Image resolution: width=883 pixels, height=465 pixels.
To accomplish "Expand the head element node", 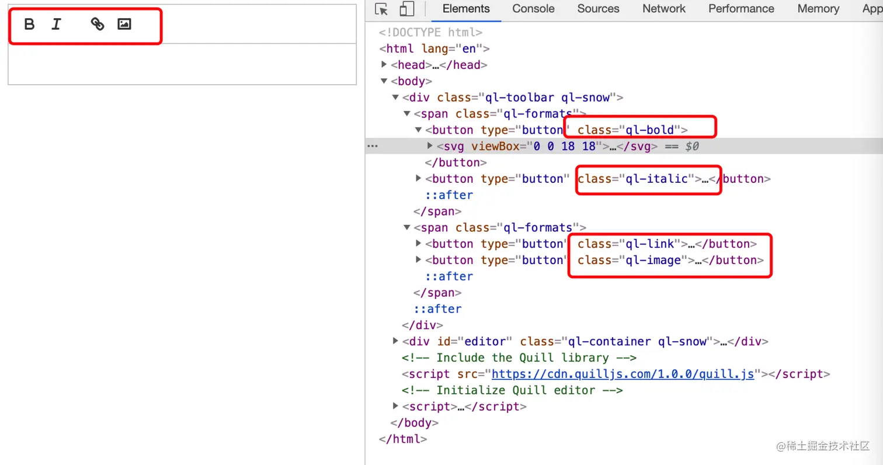I will (x=384, y=64).
